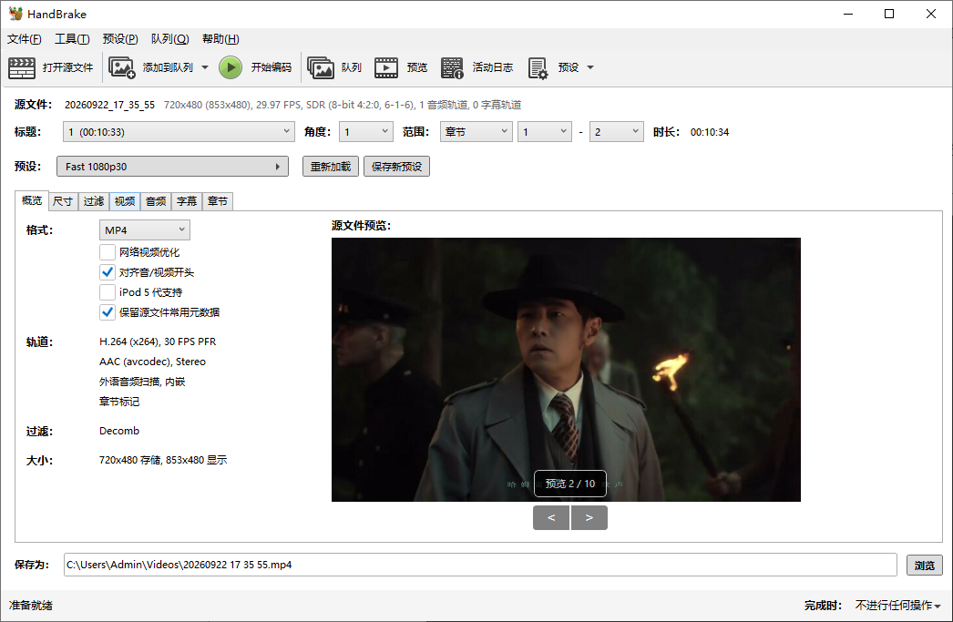953x622 pixels.
Task: Uncheck Align A/V Start (对齐音/视频开头)
Action: pos(107,272)
